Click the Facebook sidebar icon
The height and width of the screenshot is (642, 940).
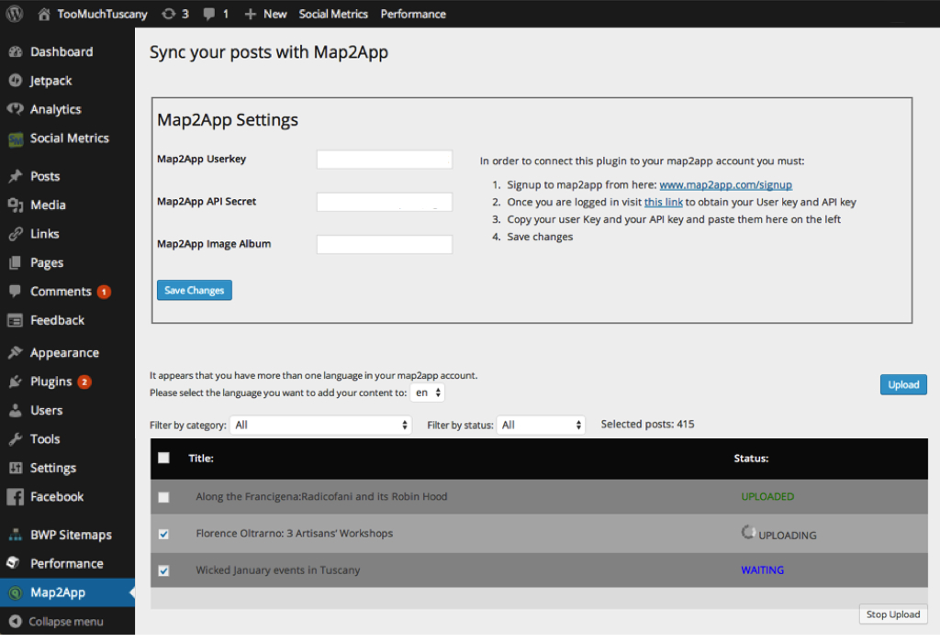click(x=15, y=496)
